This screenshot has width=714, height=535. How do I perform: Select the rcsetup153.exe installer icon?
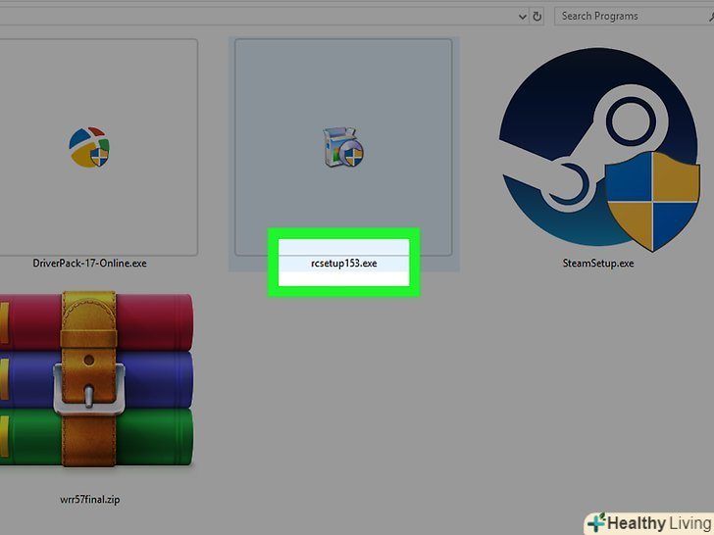(x=343, y=147)
